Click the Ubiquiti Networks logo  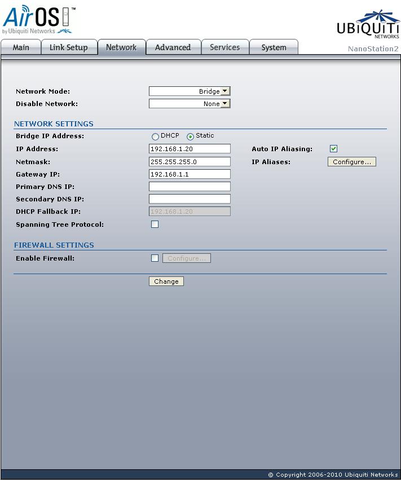[x=368, y=24]
